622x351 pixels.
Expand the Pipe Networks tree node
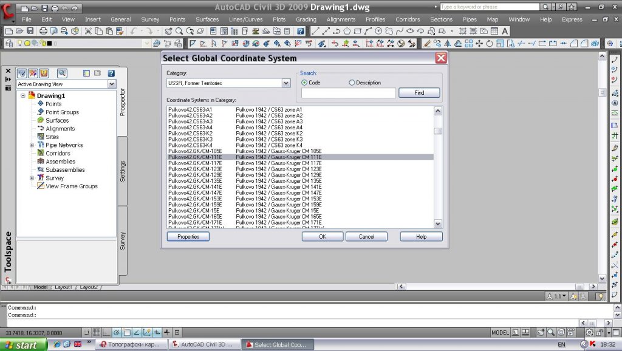coord(32,145)
